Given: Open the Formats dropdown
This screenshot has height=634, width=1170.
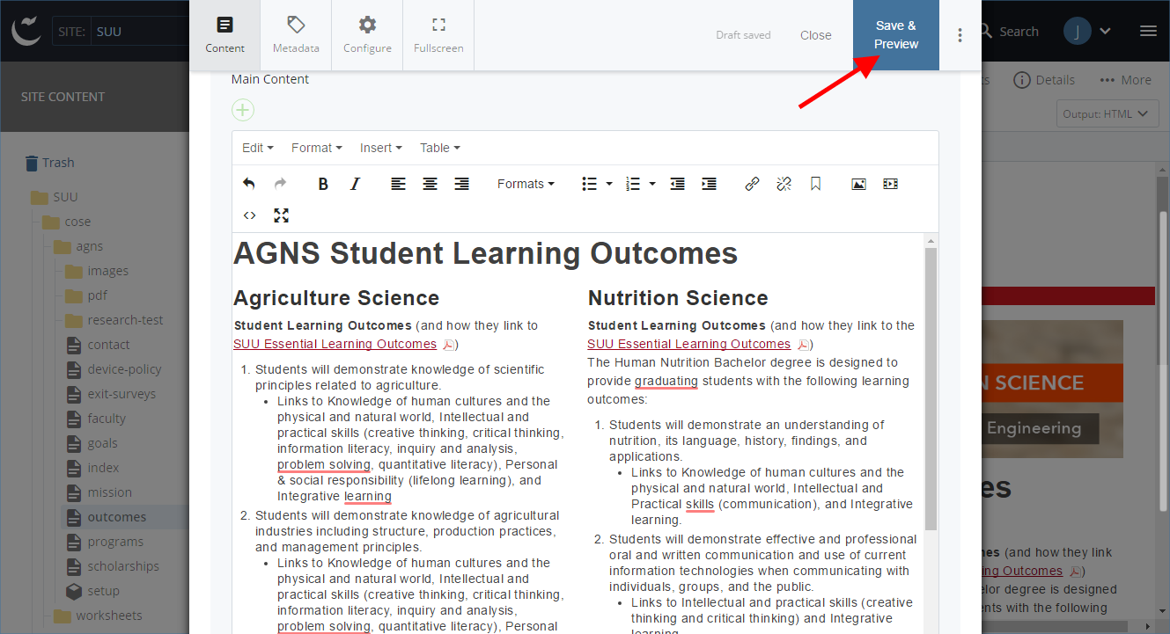Looking at the screenshot, I should pyautogui.click(x=526, y=184).
